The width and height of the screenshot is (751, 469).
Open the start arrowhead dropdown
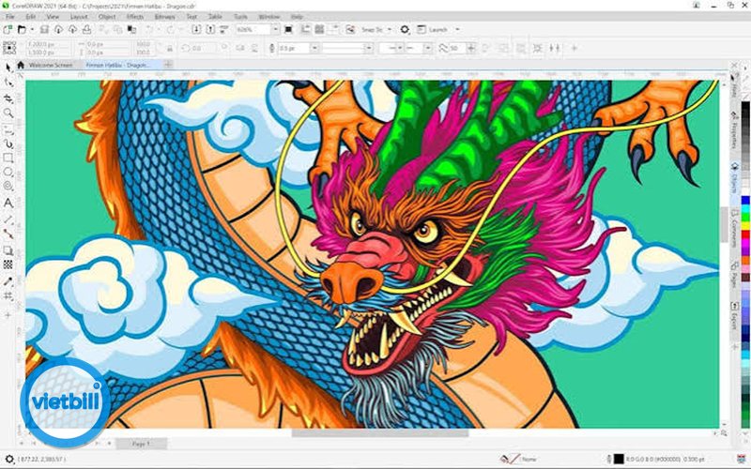tap(400, 49)
